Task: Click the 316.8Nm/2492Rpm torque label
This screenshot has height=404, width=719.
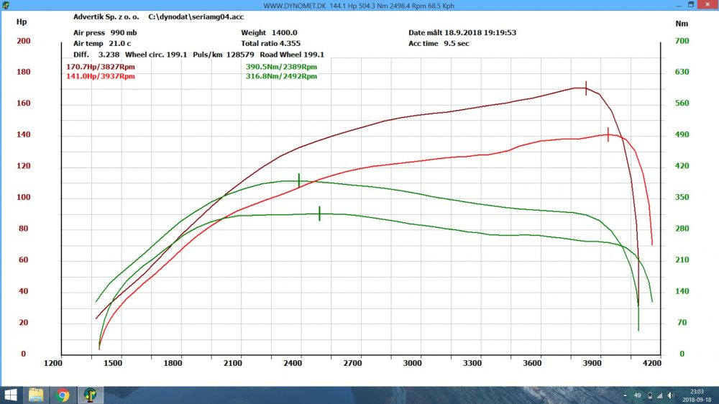Action: point(281,76)
